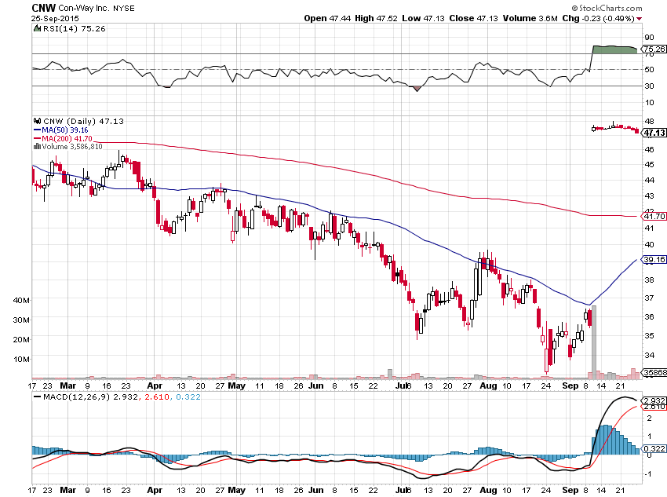
Task: Click the 0.322 histogram value tag
Action: click(x=654, y=448)
